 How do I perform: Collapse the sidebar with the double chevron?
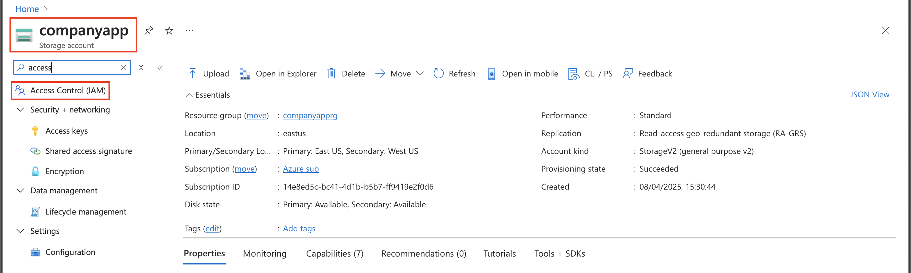pyautogui.click(x=160, y=67)
